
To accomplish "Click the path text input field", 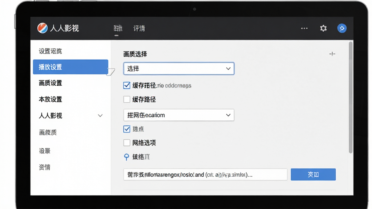I will [205, 175].
